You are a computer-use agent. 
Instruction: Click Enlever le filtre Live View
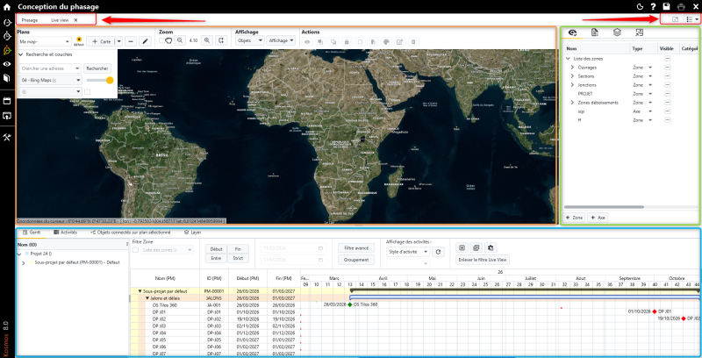(483, 260)
